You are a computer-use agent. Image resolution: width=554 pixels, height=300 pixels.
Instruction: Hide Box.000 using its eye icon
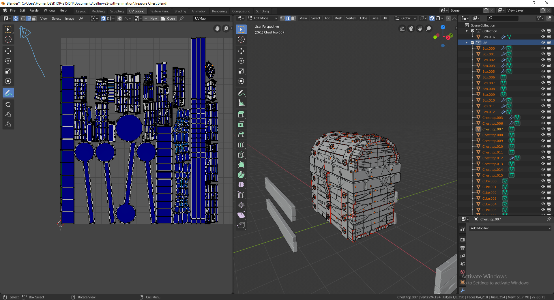(x=543, y=48)
